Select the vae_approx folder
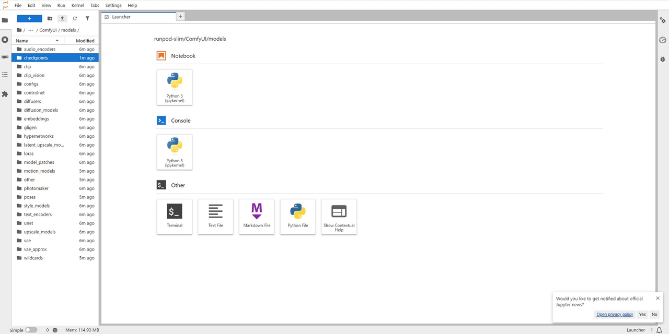This screenshot has height=334, width=669. pyautogui.click(x=55, y=249)
